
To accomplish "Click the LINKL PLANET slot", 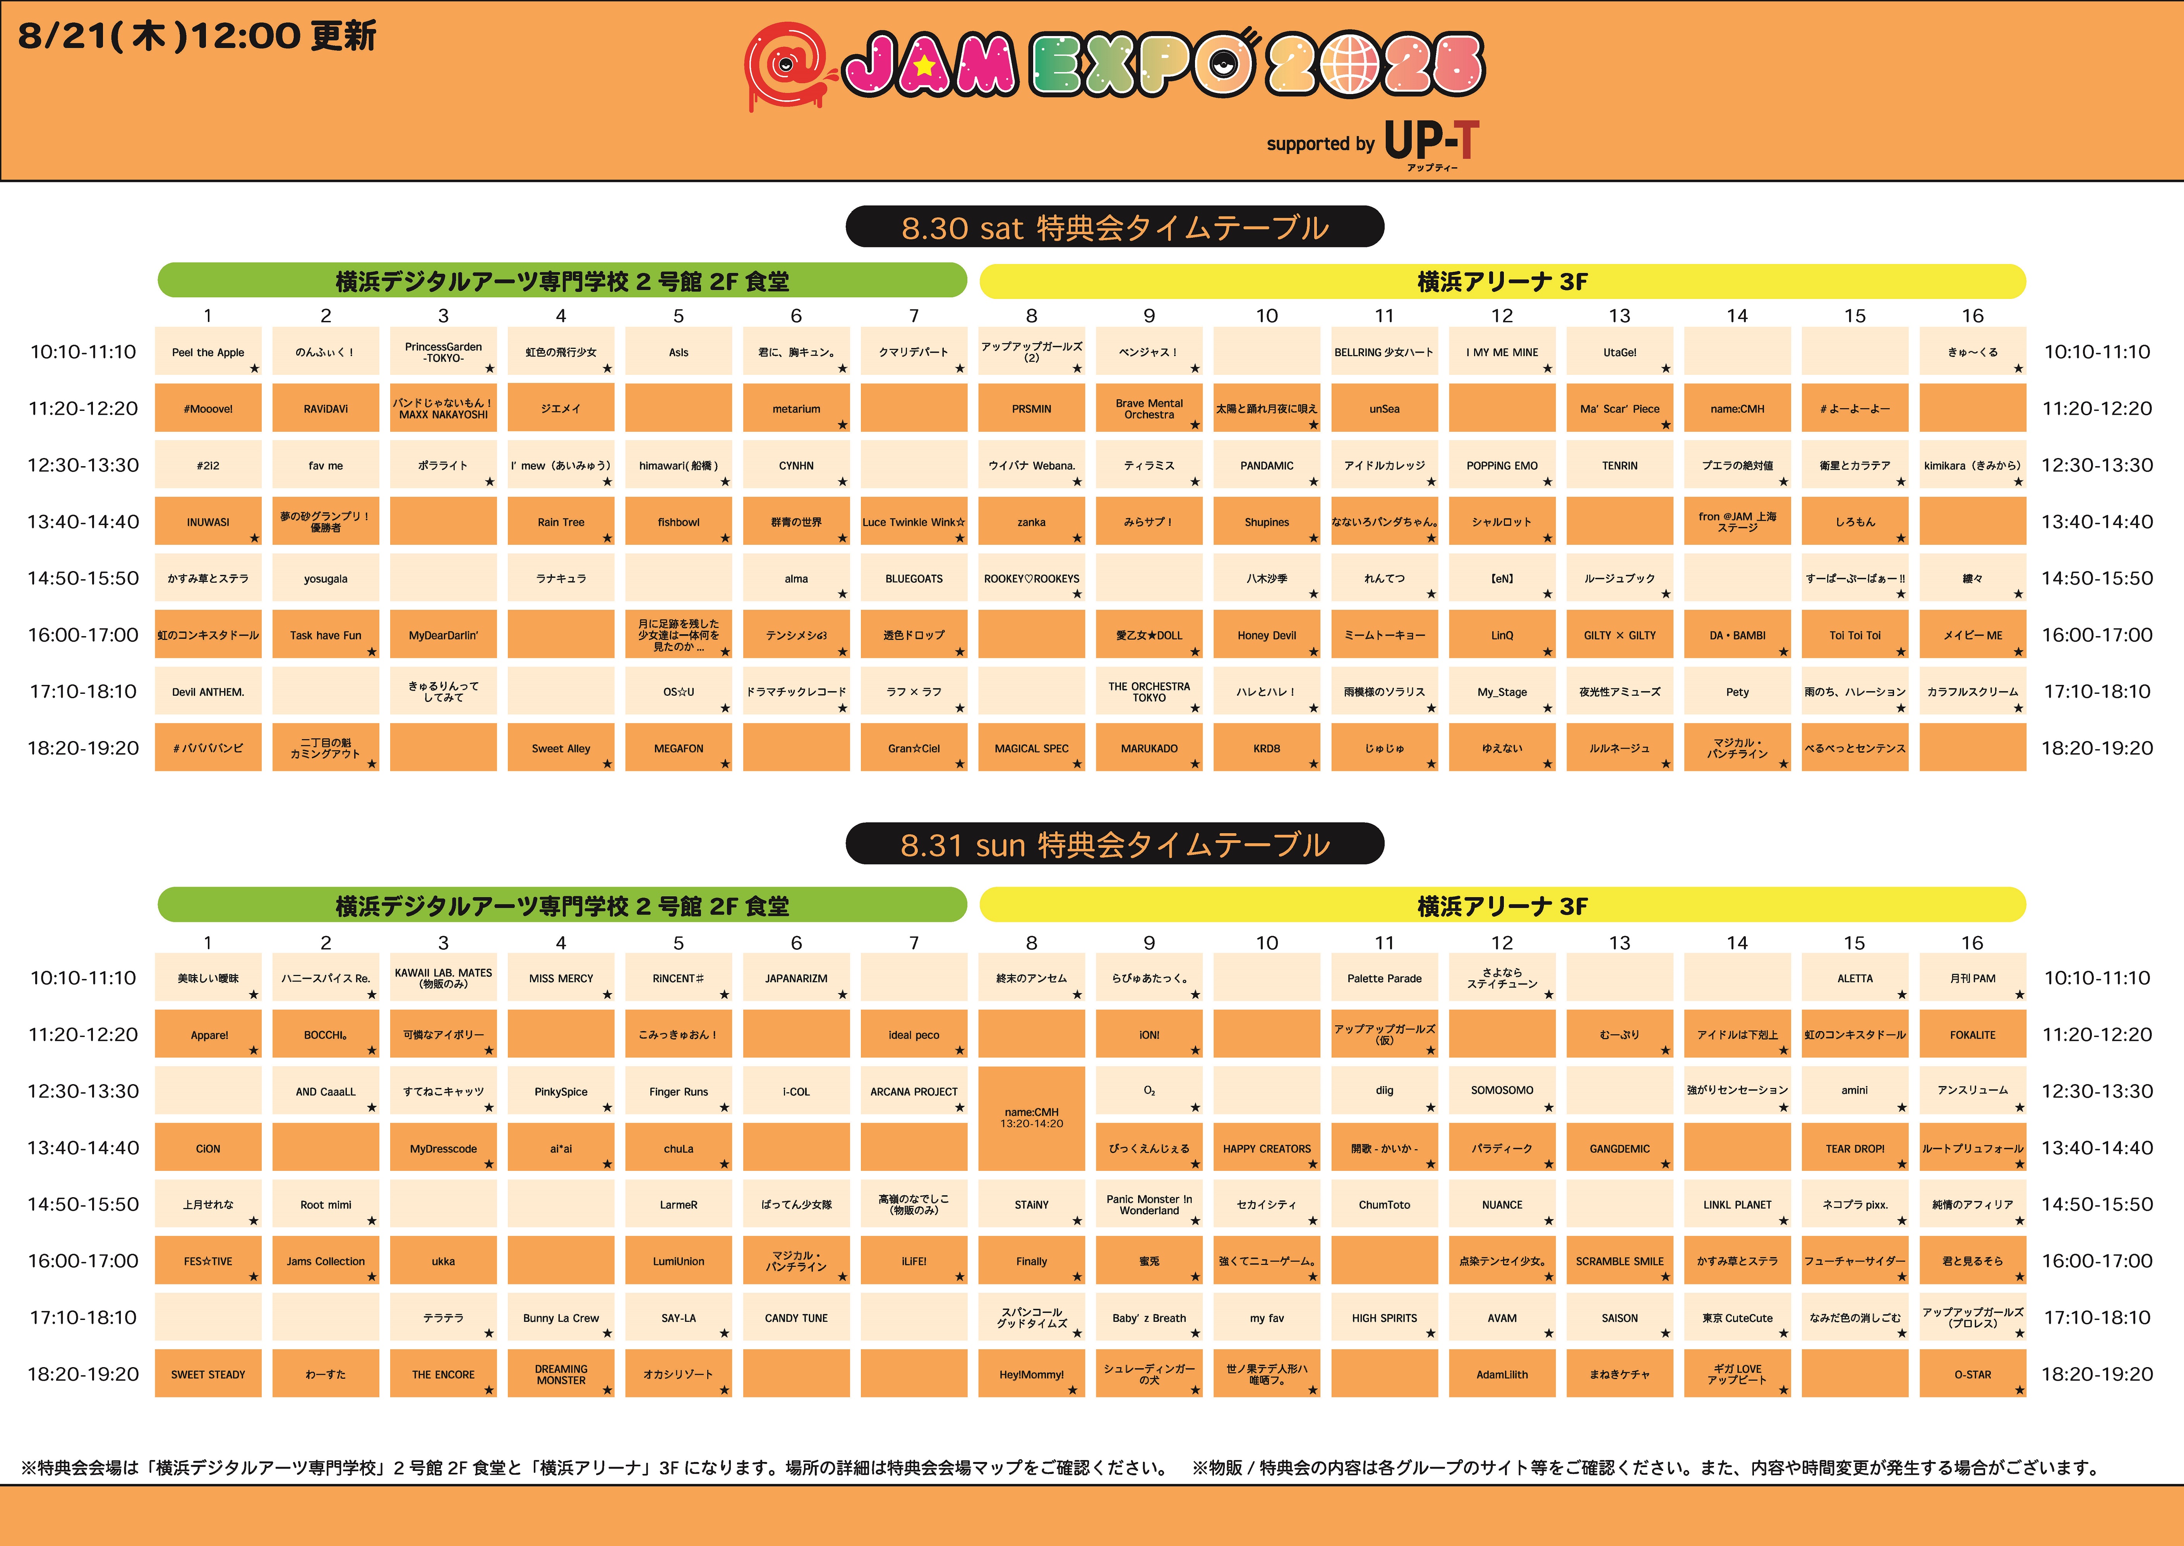I will pos(1738,1204).
